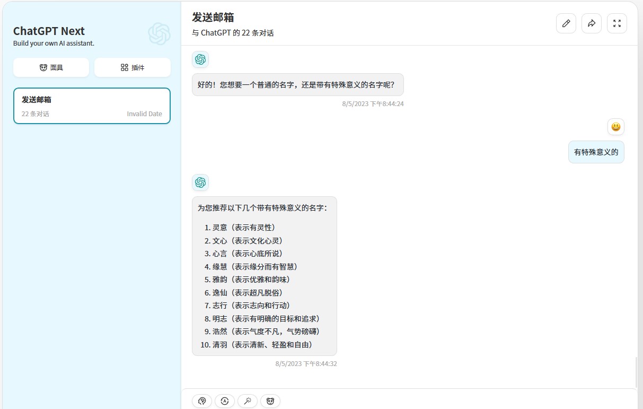Select the 发送邮箱 conversation in the sidebar
643x409 pixels.
pyautogui.click(x=92, y=106)
